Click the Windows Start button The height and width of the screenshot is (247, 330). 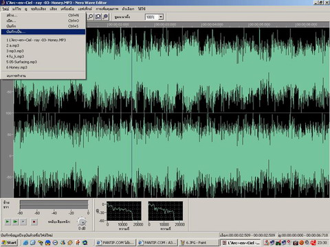[x=9, y=243]
